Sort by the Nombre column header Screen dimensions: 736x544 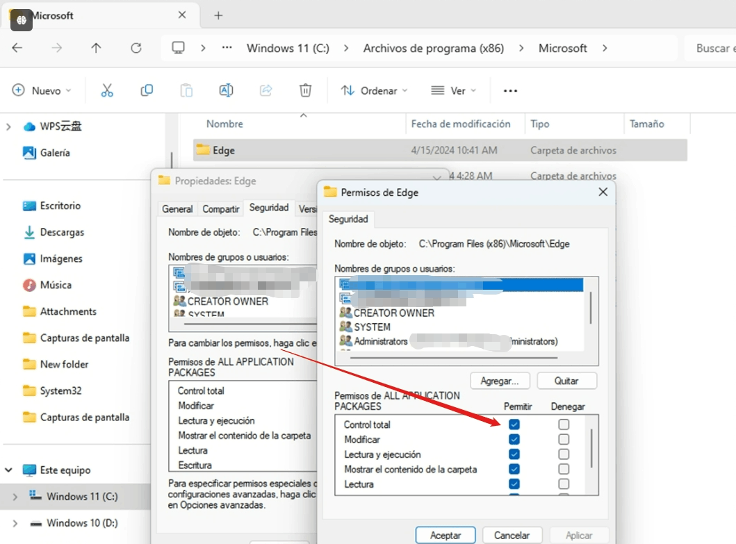coord(225,124)
